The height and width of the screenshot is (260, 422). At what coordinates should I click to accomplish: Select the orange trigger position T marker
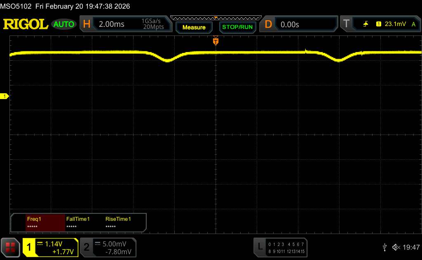[216, 41]
